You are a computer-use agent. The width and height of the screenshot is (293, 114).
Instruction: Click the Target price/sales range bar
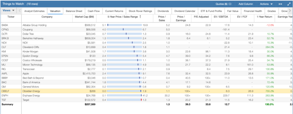coord(124,100)
